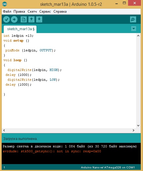
Task: Click the line 'int ledpin =13;'
Action: pos(18,36)
